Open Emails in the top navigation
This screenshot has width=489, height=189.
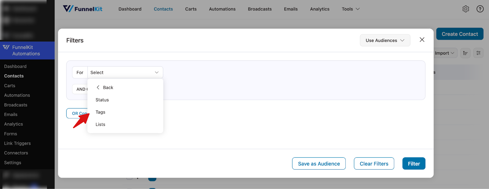[291, 9]
